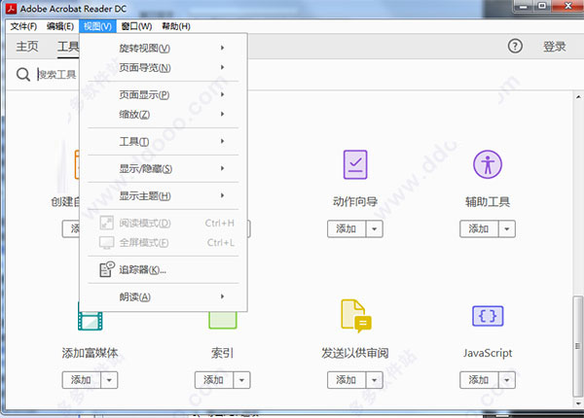This screenshot has width=584, height=418.
Task: Click the Index (索引) tool icon
Action: (x=222, y=320)
